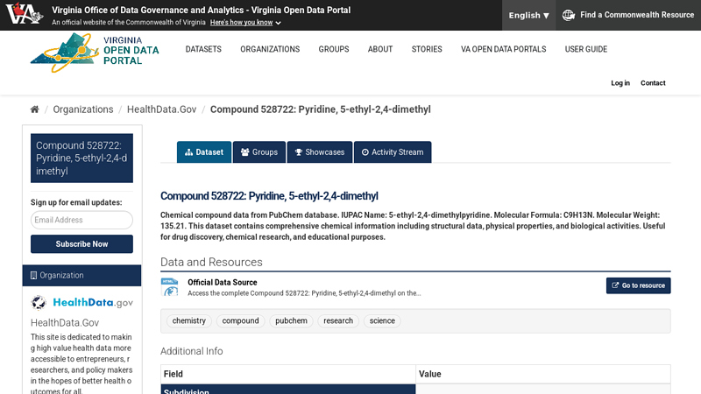This screenshot has width=701, height=394.
Task: Click the Organization sidebar section header
Action: click(x=81, y=275)
